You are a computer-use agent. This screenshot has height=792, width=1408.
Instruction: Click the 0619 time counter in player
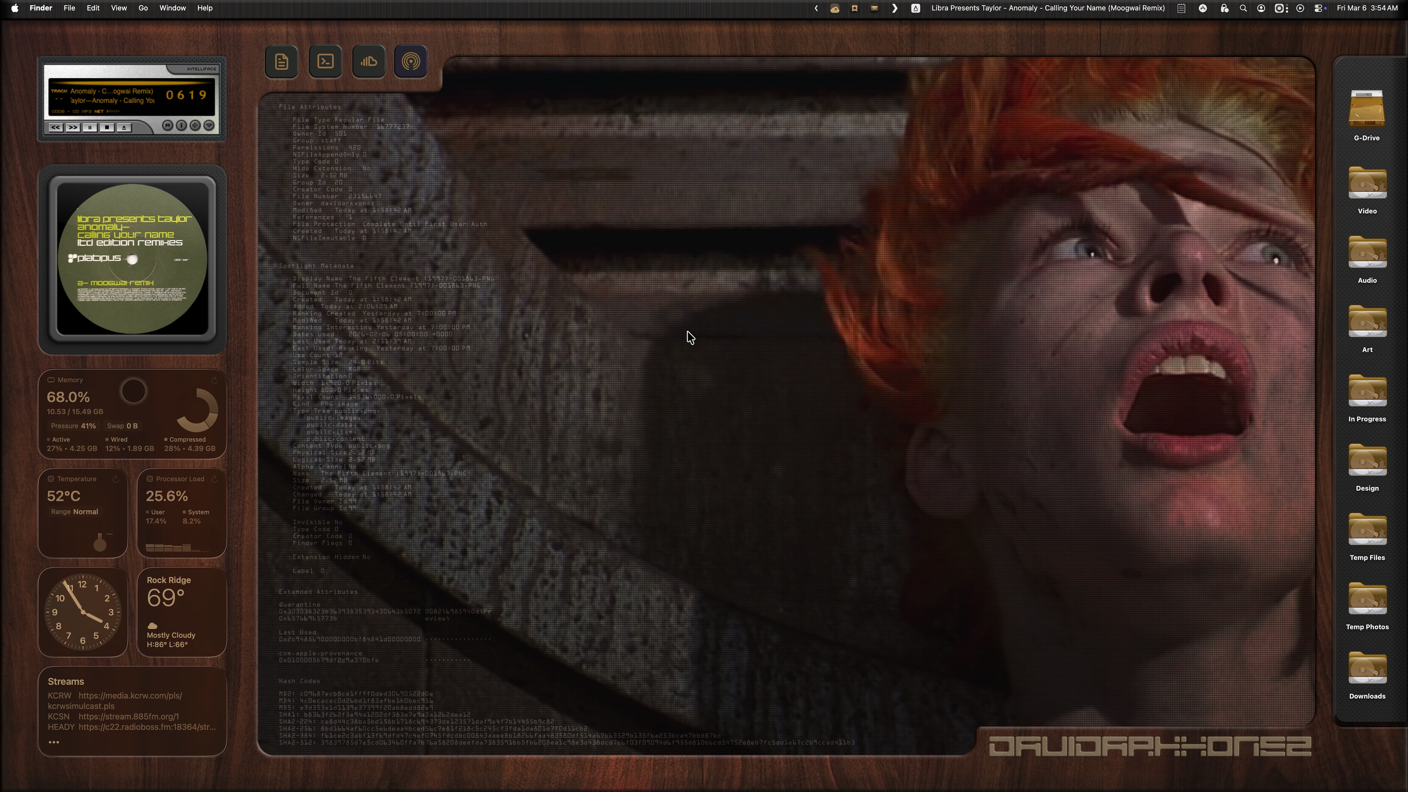coord(186,95)
